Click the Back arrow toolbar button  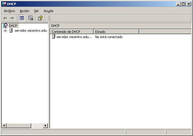click(x=5, y=18)
